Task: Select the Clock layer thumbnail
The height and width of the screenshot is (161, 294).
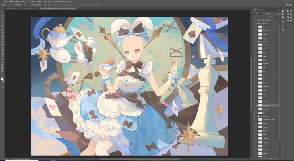Action: [260, 150]
